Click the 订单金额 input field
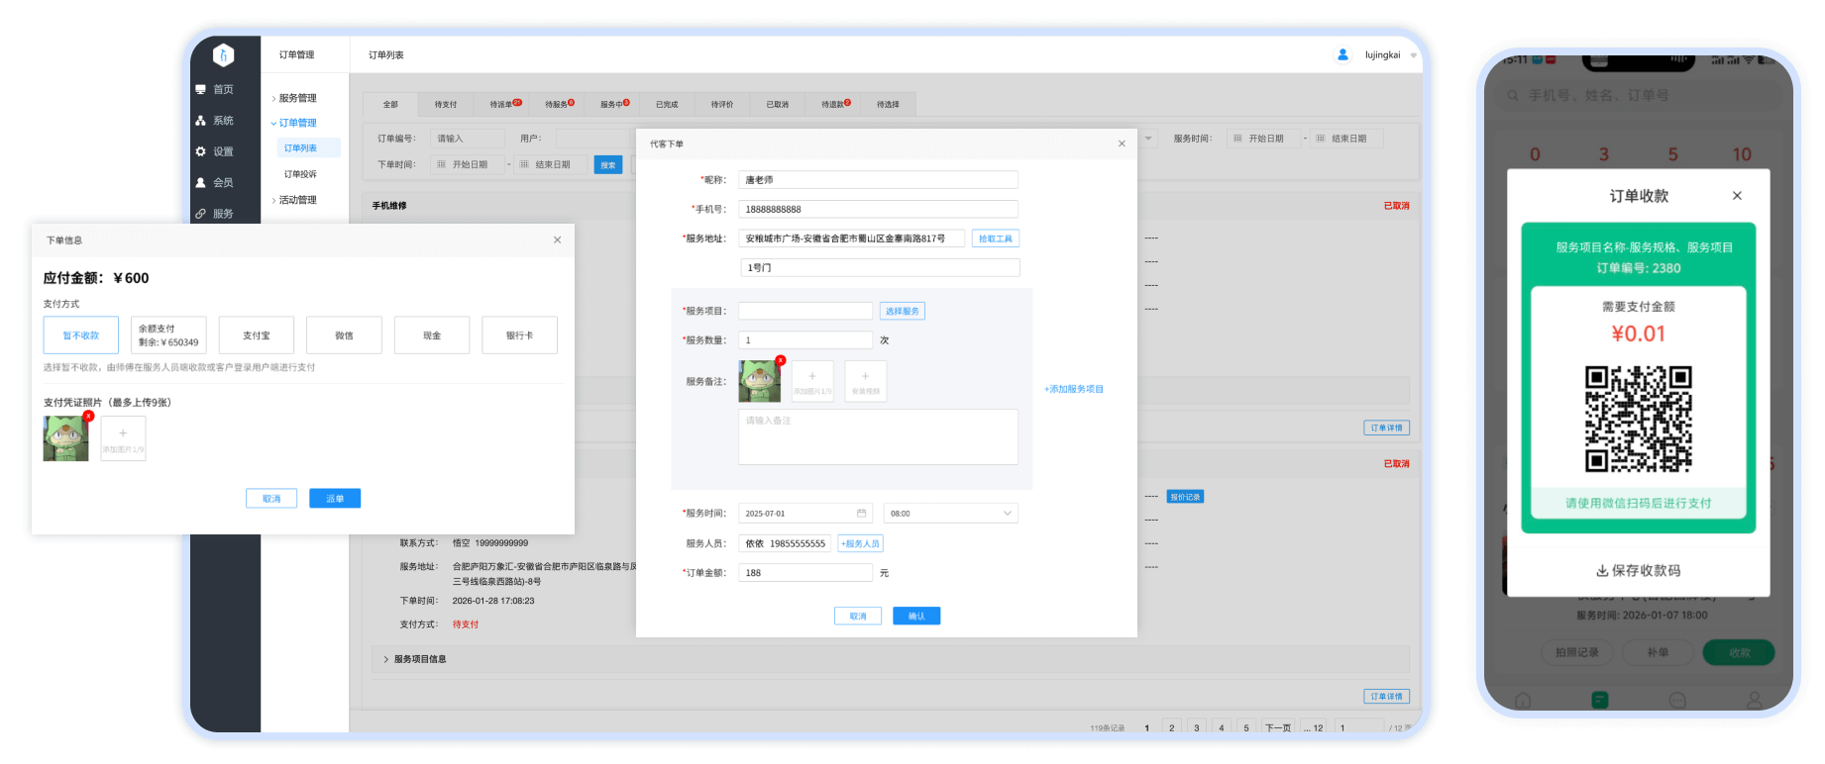 click(805, 573)
